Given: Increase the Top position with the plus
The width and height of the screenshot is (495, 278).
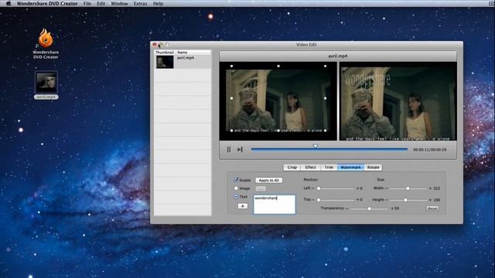Looking at the screenshot, I should tap(357, 200).
